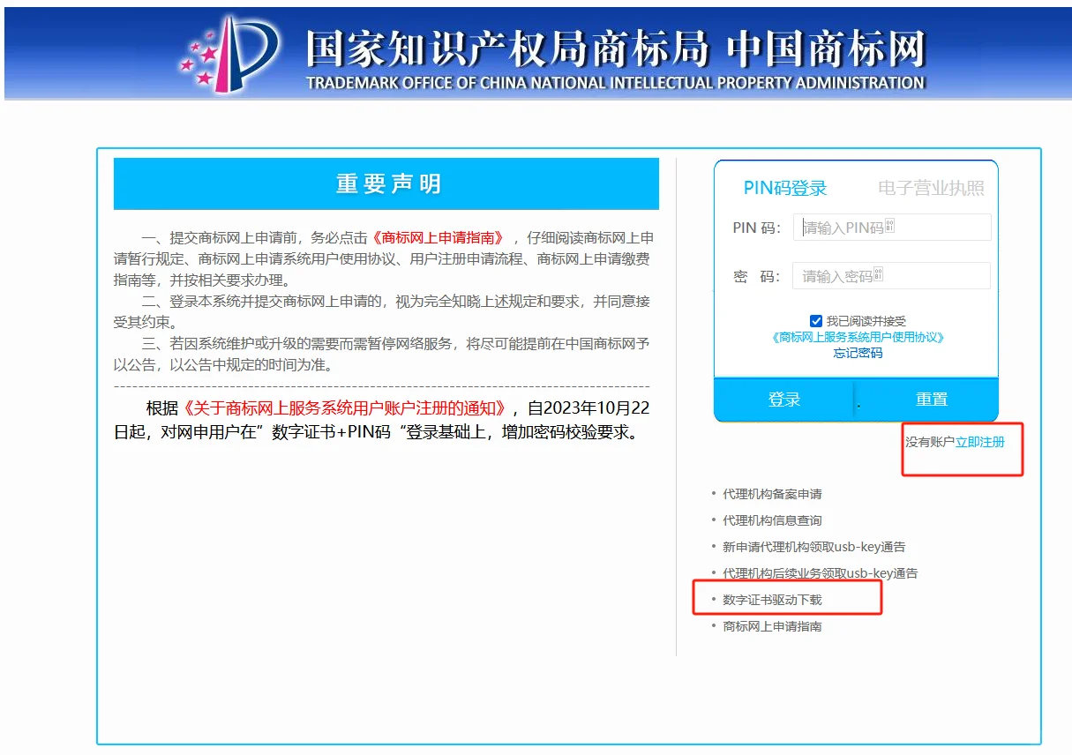Click the 没有账户 text
The image size is (1072, 755).
pyautogui.click(x=930, y=441)
